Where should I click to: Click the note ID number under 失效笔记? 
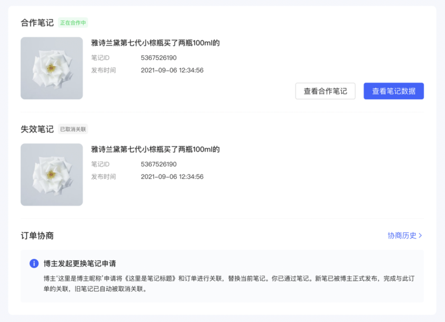click(x=158, y=164)
